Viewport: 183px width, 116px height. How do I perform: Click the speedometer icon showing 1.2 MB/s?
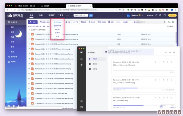coord(161,106)
